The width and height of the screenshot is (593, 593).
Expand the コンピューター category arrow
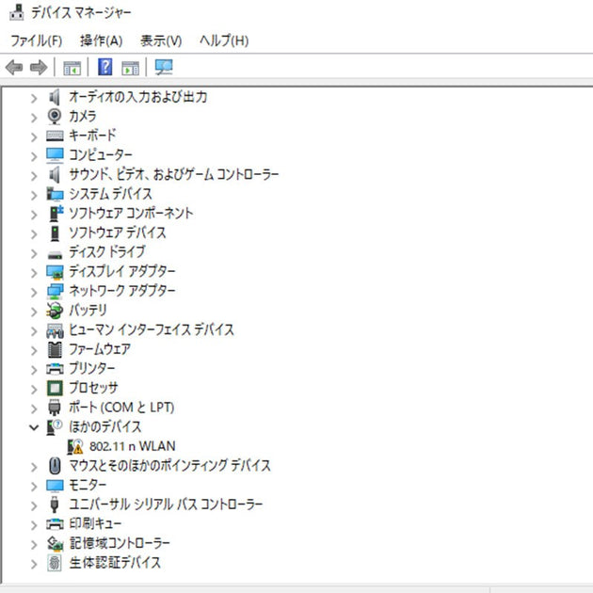[34, 156]
